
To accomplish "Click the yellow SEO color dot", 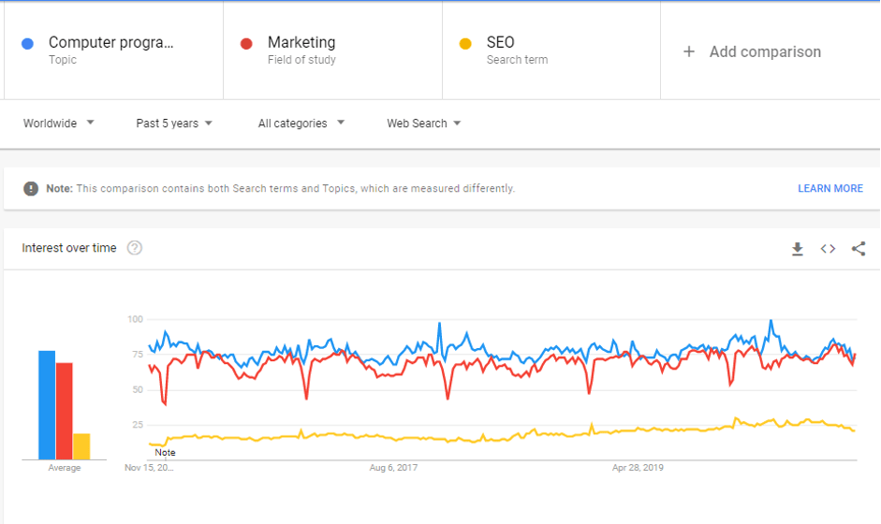I will (x=465, y=43).
